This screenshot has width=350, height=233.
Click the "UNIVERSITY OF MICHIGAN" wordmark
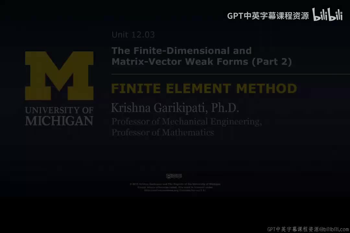[59, 116]
